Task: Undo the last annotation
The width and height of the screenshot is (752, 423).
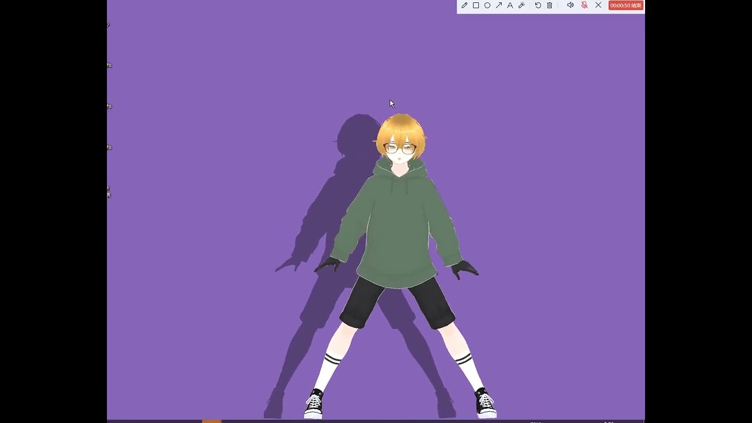Action: tap(538, 5)
